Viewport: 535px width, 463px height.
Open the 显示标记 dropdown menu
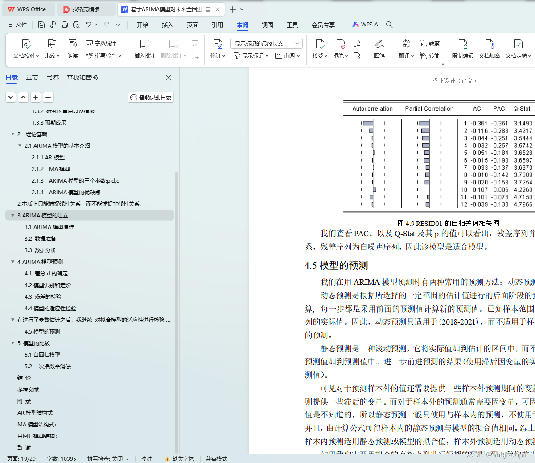pyautogui.click(x=251, y=56)
